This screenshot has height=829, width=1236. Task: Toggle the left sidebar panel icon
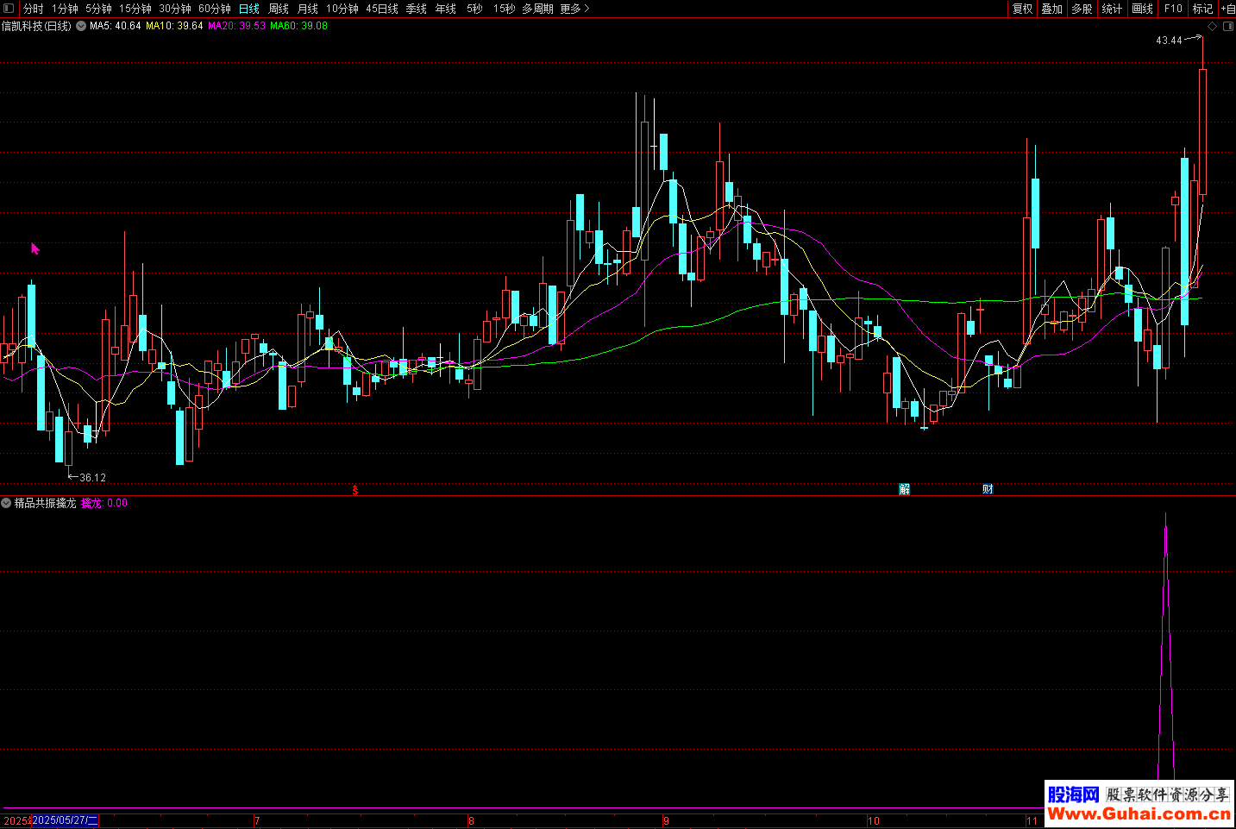click(x=9, y=9)
